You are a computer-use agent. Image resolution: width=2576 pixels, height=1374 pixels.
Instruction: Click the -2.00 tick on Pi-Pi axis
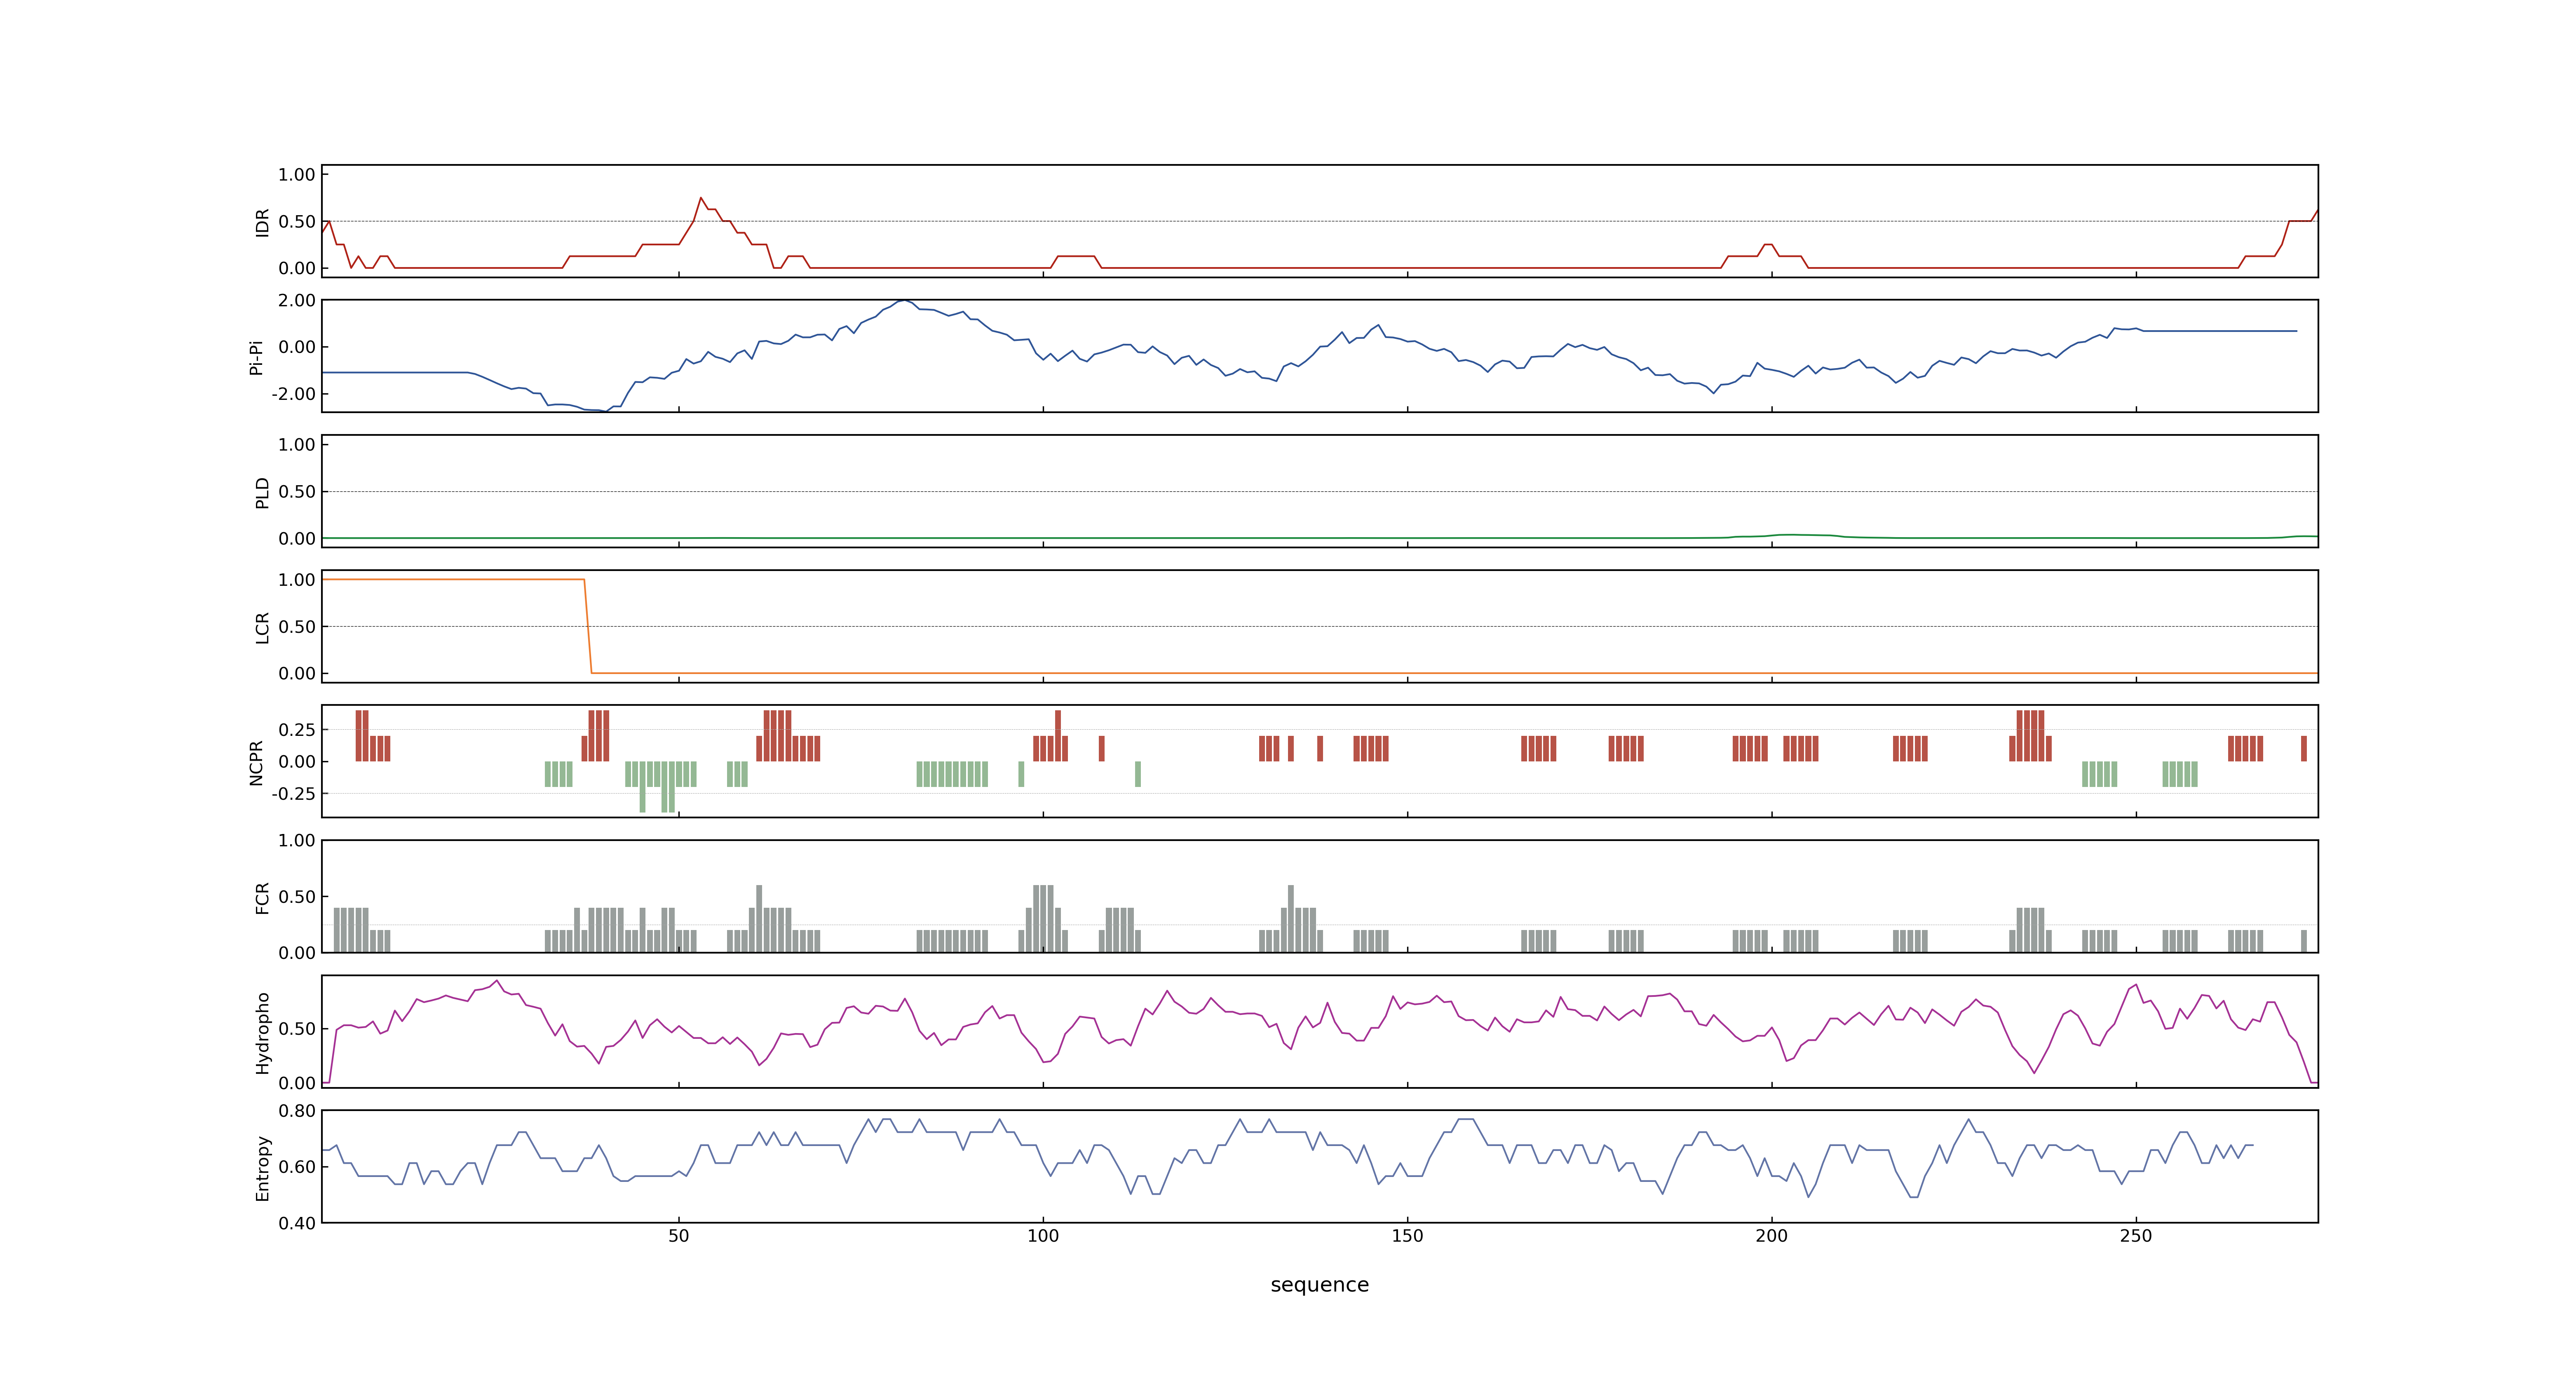293,394
